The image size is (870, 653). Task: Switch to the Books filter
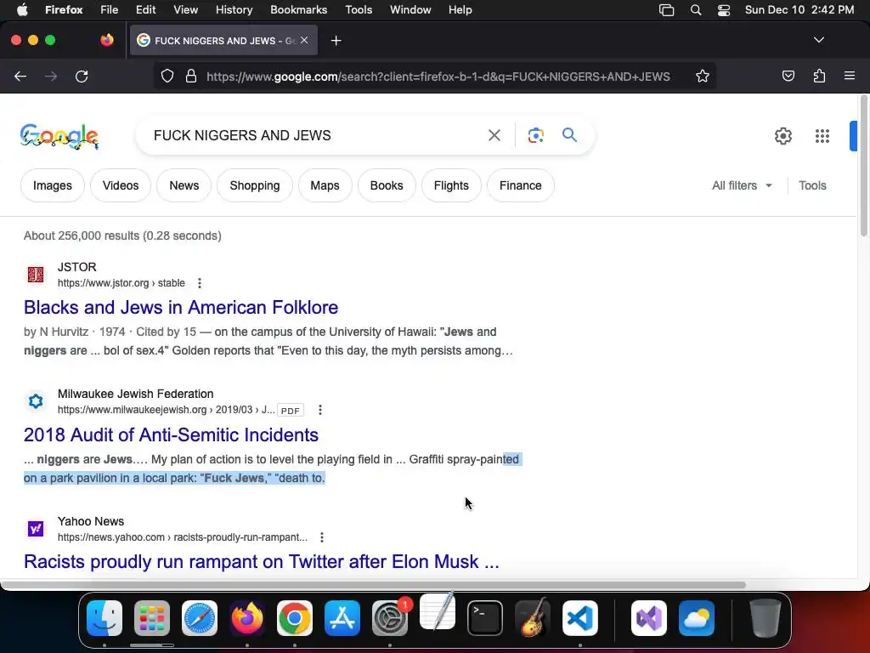click(387, 185)
